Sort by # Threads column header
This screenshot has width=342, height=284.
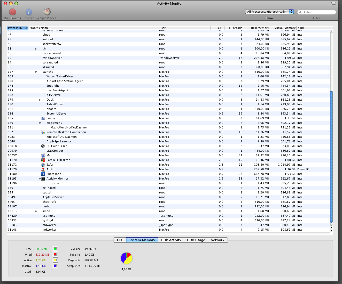click(x=234, y=28)
